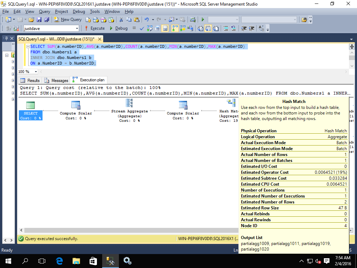The height and width of the screenshot is (268, 357).
Task: Open File Explorer from the Windows taskbar
Action: 76,261
